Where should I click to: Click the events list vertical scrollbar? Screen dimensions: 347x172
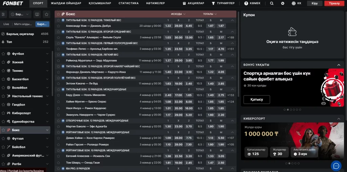click(x=238, y=54)
